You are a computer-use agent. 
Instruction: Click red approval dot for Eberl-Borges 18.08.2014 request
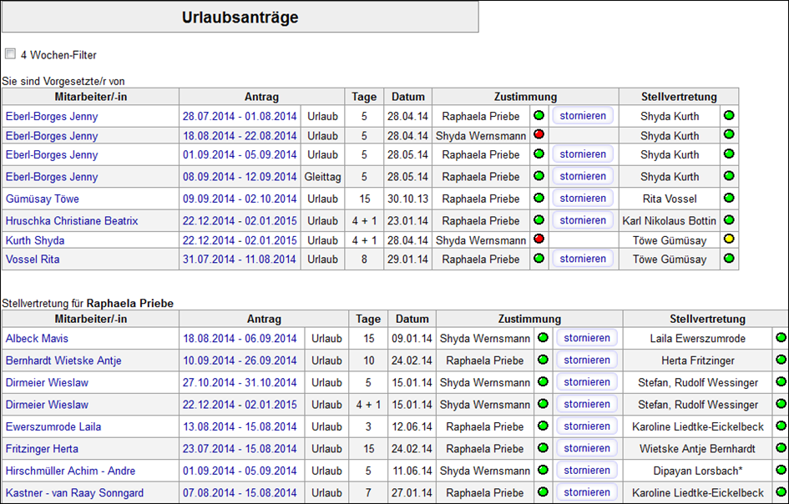point(539,135)
